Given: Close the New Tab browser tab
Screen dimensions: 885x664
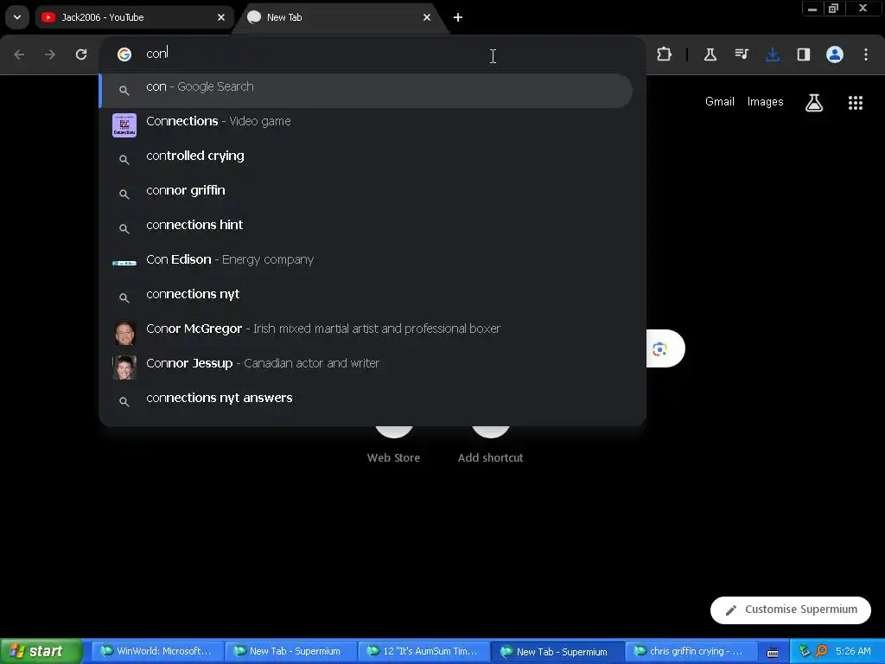Looking at the screenshot, I should pyautogui.click(x=427, y=17).
